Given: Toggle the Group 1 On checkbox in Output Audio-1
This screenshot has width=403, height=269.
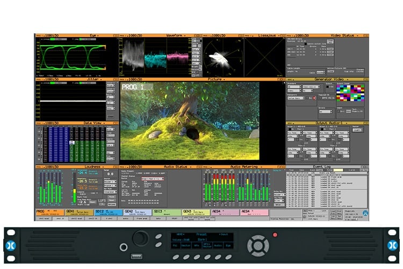Looking at the screenshot, I should 290,129.
